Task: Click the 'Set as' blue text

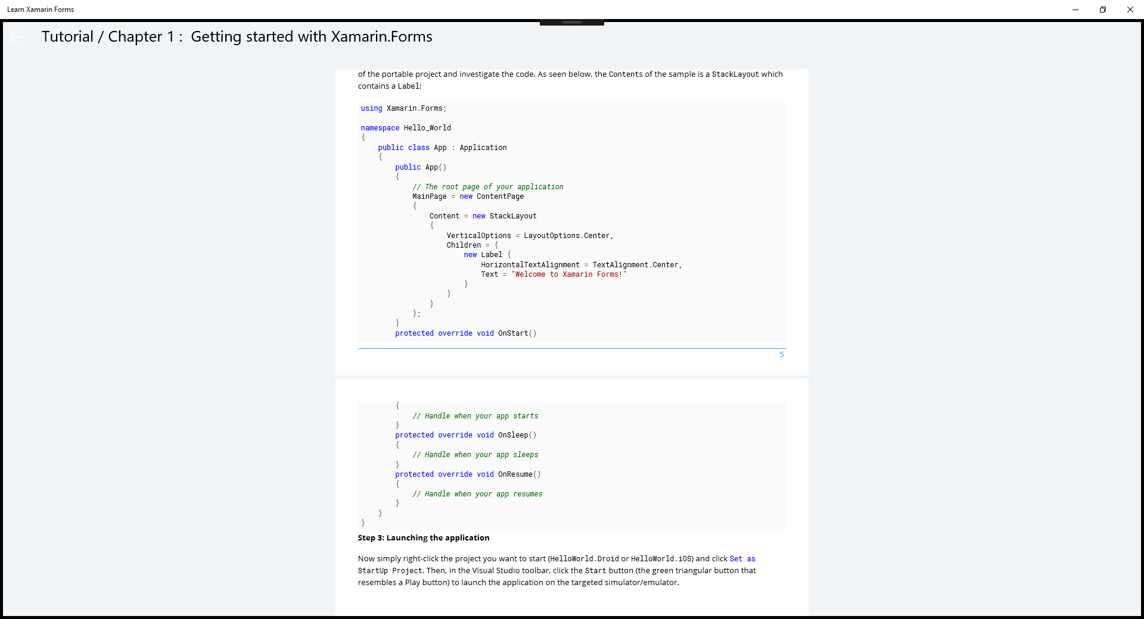Action: point(742,559)
